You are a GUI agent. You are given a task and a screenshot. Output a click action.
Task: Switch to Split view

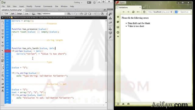point(13,14)
